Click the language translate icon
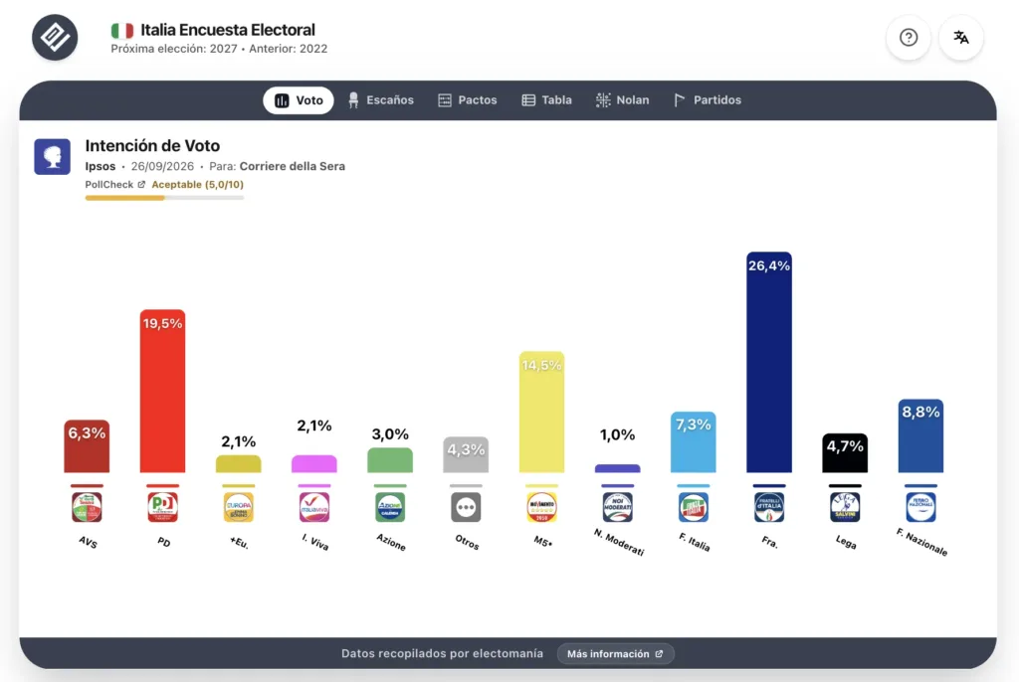Viewport: 1019px width, 682px height. tap(961, 38)
